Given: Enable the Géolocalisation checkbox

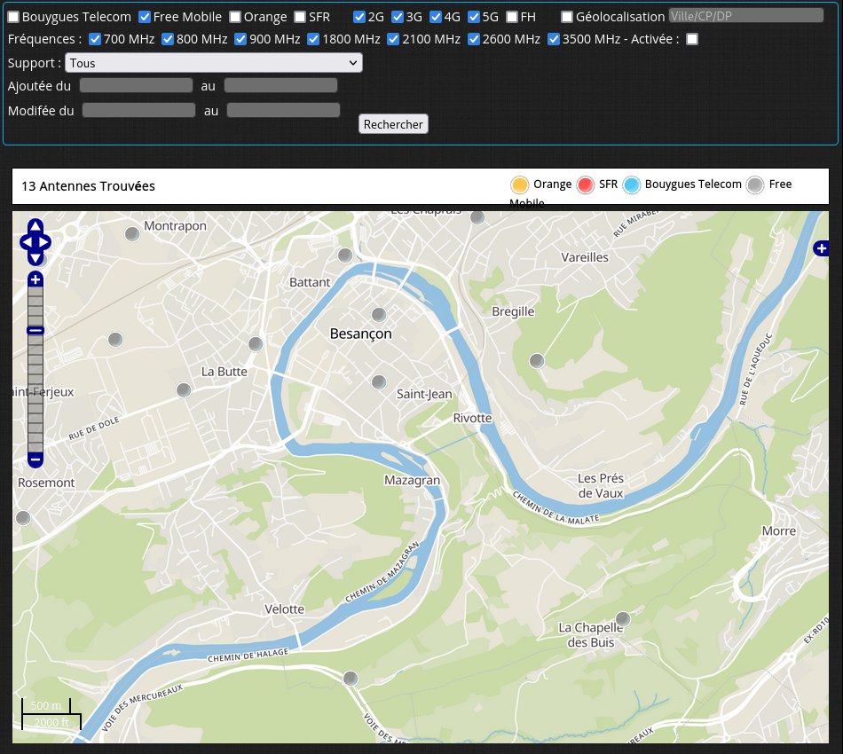Looking at the screenshot, I should pos(567,17).
